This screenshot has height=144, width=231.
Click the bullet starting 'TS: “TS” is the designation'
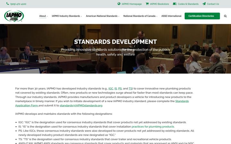[x=95, y=139]
